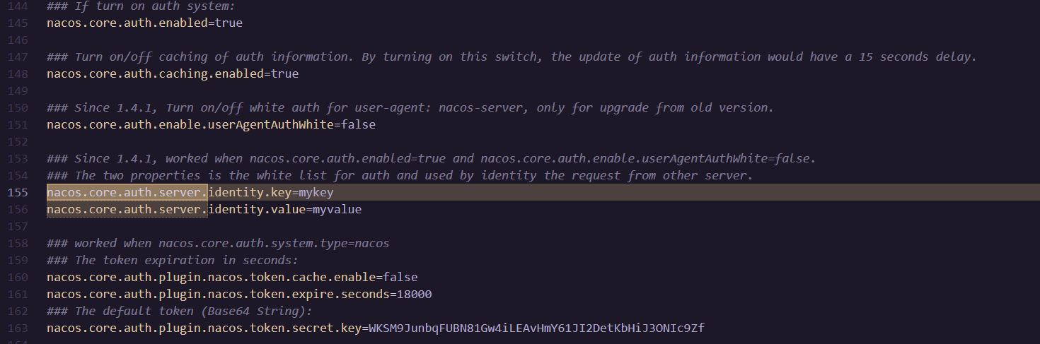Image resolution: width=1040 pixels, height=344 pixels.
Task: Click 'false' after userAgentAuthWhite on line 151
Action: point(358,124)
